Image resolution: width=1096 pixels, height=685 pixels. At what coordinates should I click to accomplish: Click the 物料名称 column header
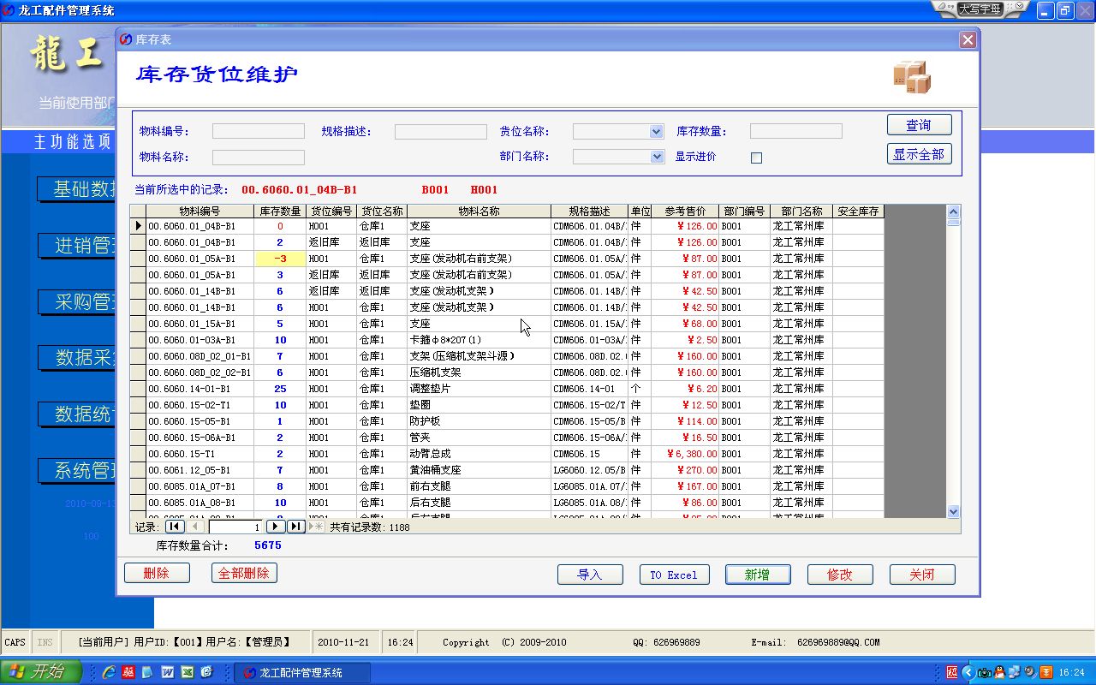tap(479, 211)
